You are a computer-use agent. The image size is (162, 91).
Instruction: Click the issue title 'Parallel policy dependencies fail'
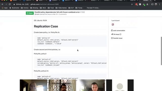[x=57, y=12]
